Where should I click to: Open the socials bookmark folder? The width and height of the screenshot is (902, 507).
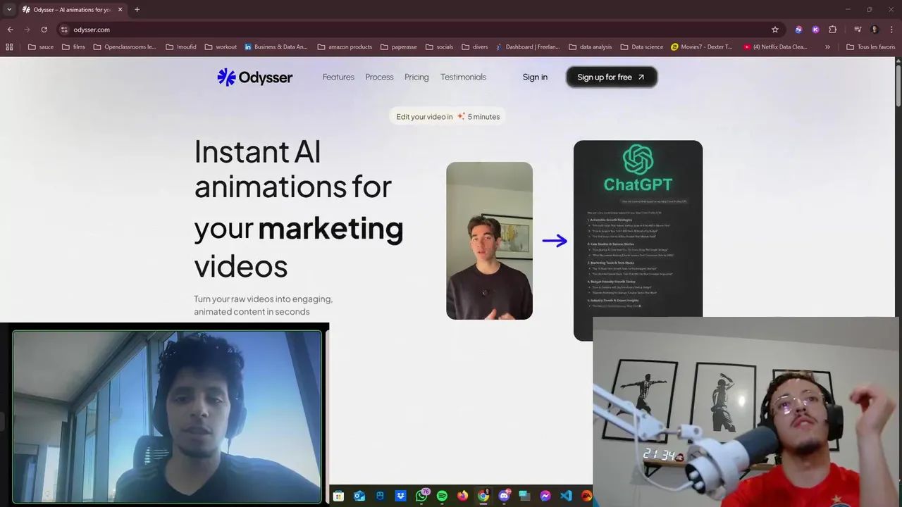coord(439,47)
